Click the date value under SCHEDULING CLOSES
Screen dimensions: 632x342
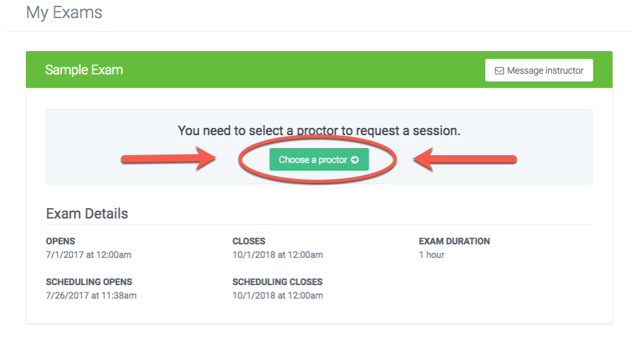click(x=278, y=295)
